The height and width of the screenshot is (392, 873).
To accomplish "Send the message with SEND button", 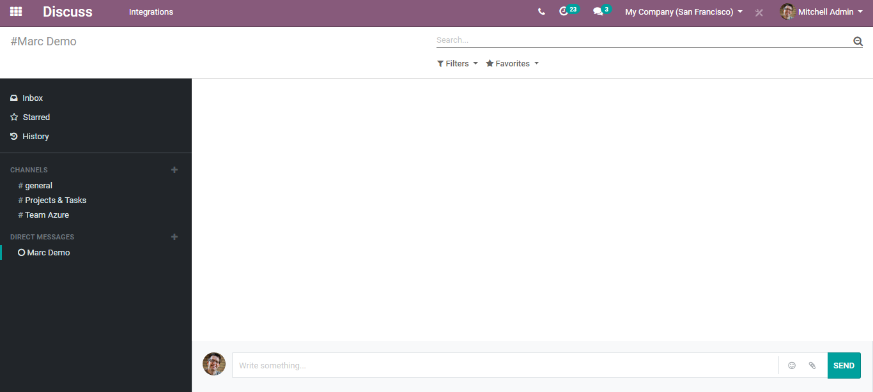I will (x=844, y=365).
